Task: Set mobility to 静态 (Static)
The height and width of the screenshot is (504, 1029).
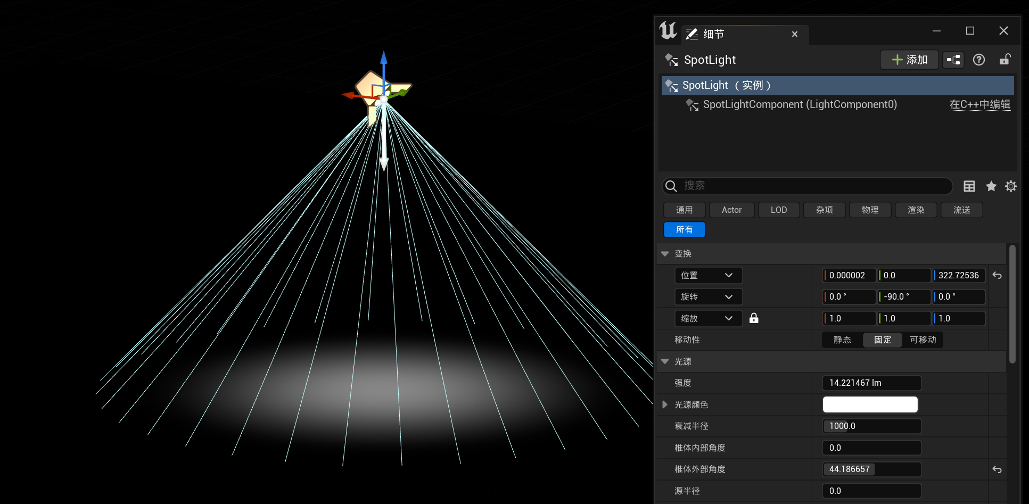Action: 842,340
